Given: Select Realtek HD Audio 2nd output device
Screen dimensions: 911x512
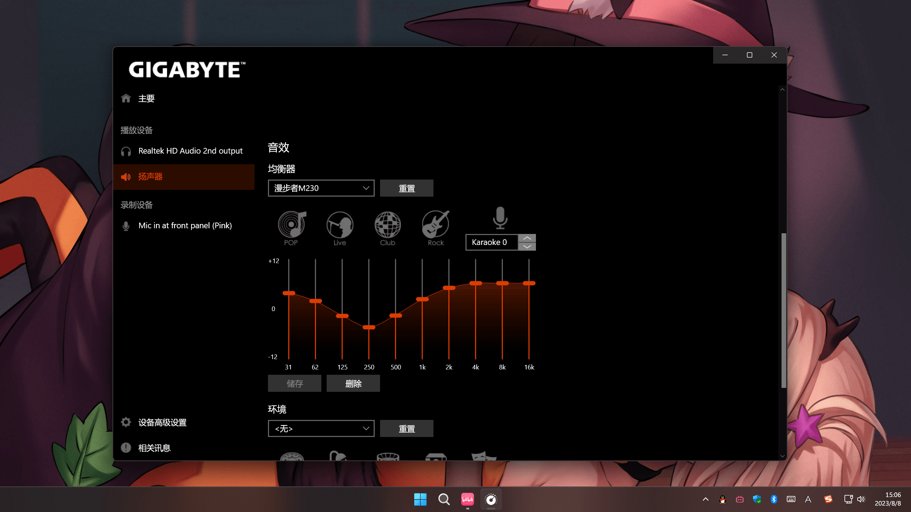Looking at the screenshot, I should click(184, 151).
